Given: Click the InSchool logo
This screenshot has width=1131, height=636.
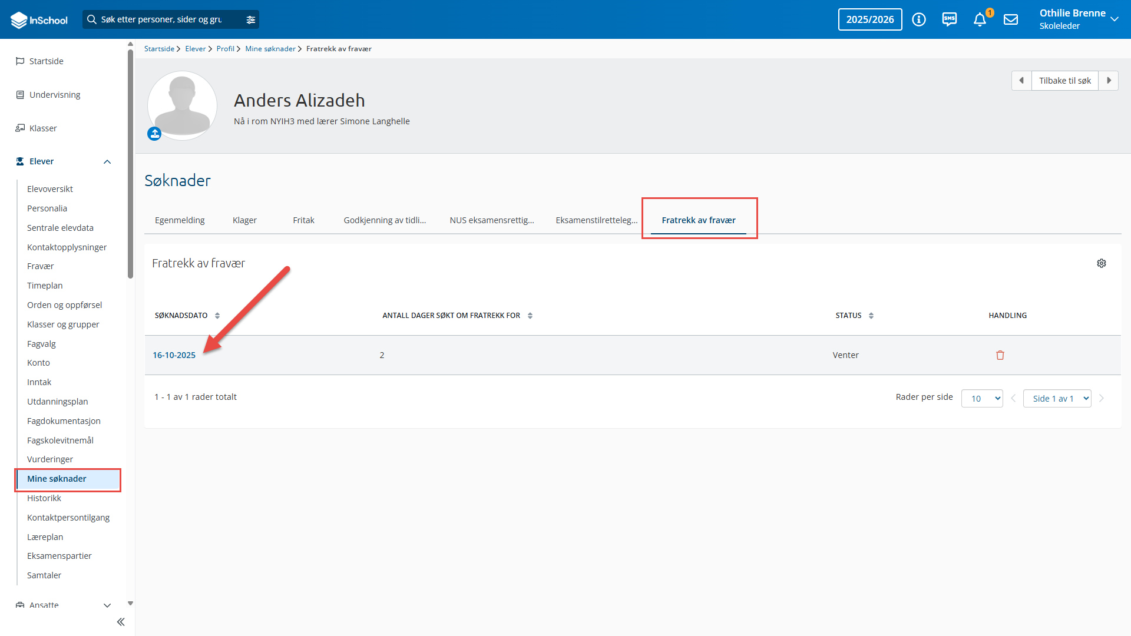Looking at the screenshot, I should [x=39, y=19].
